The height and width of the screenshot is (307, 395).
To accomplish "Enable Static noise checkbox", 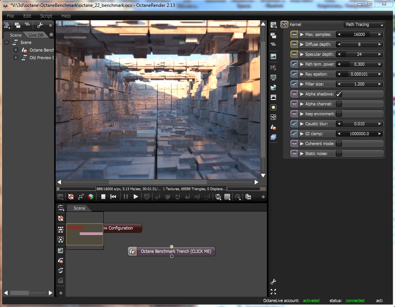I will [339, 153].
